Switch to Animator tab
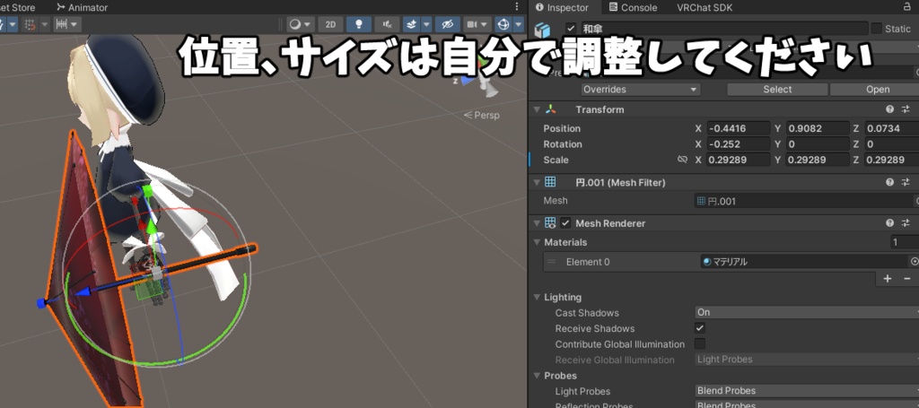Screen dimensions: 919x408 (x=83, y=7)
